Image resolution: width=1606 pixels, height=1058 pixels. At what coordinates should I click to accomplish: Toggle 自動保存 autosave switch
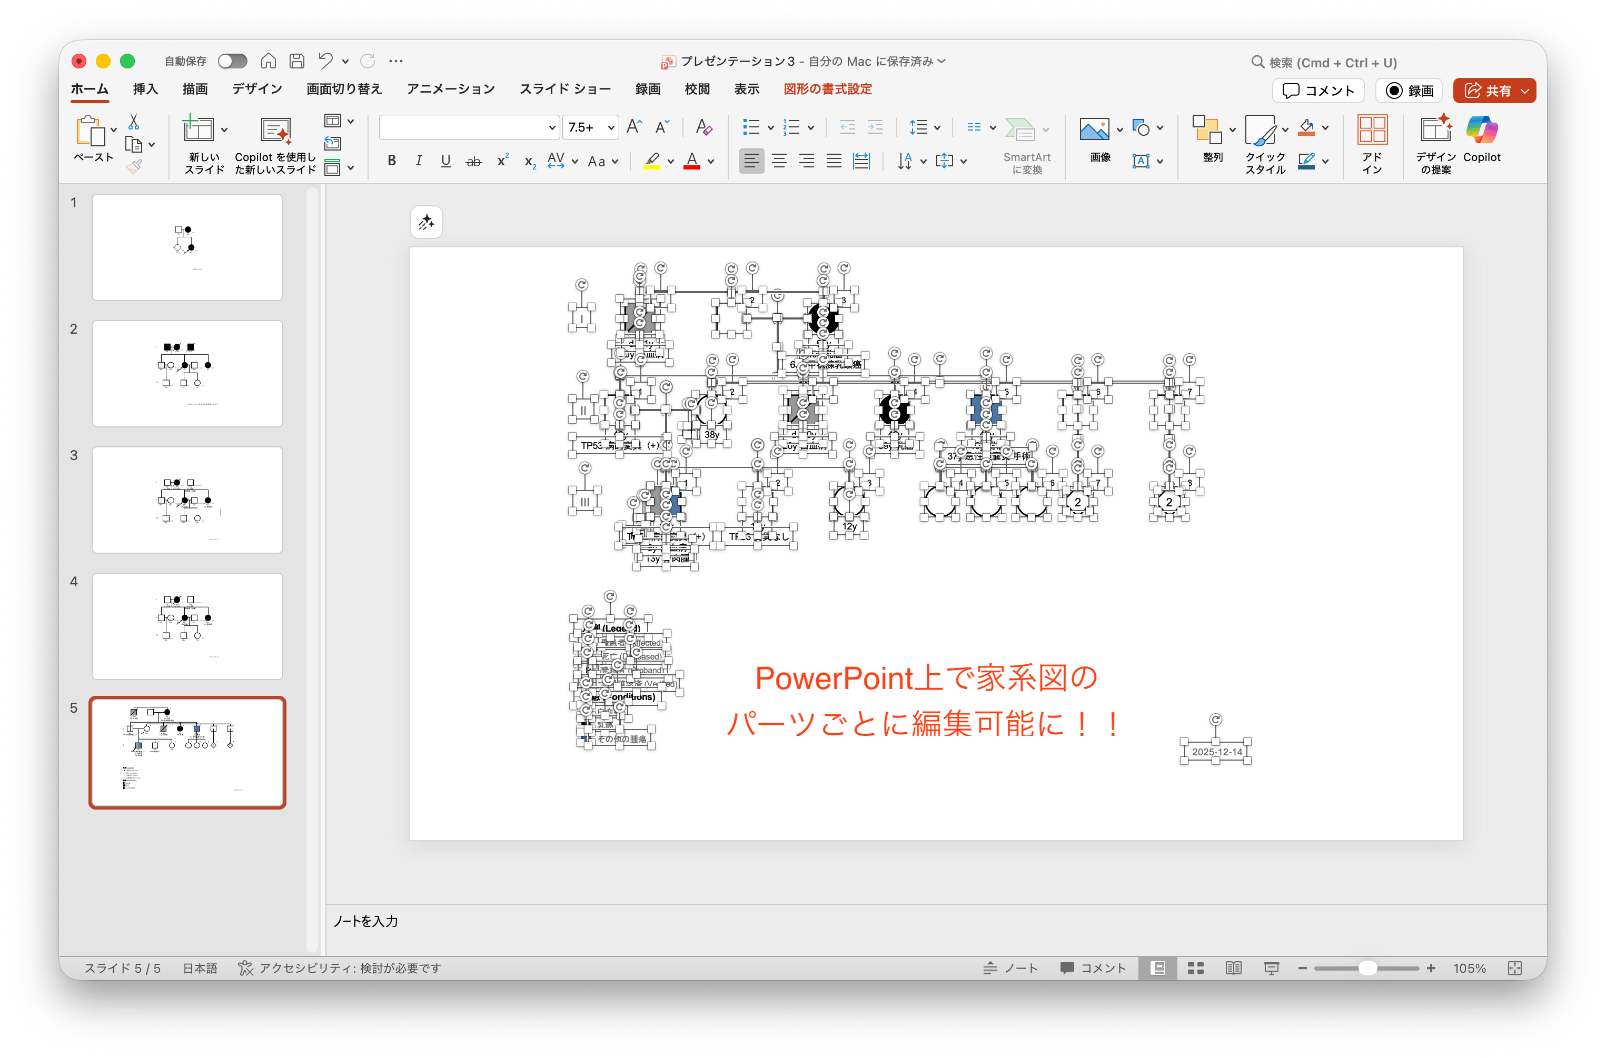(232, 61)
